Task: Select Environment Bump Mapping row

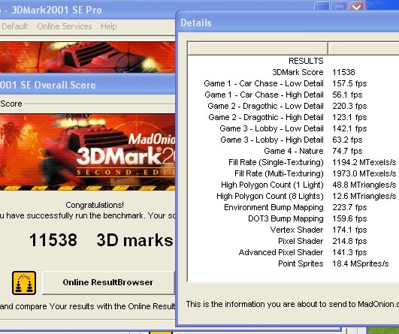Action: click(274, 207)
